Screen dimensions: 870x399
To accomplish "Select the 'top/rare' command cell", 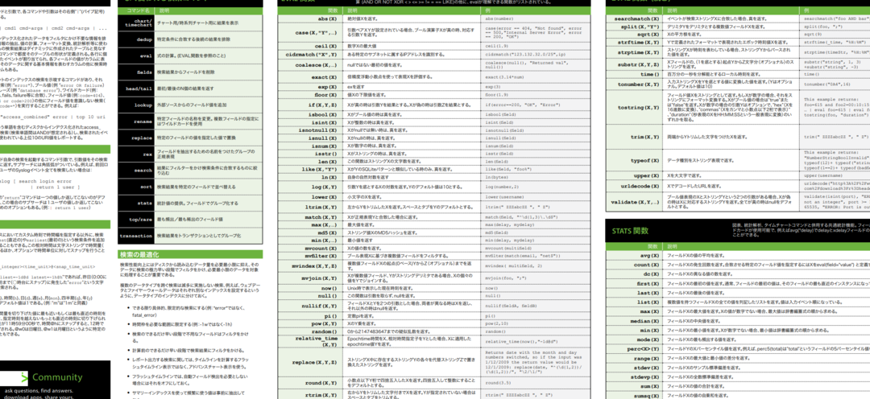I will [136, 220].
